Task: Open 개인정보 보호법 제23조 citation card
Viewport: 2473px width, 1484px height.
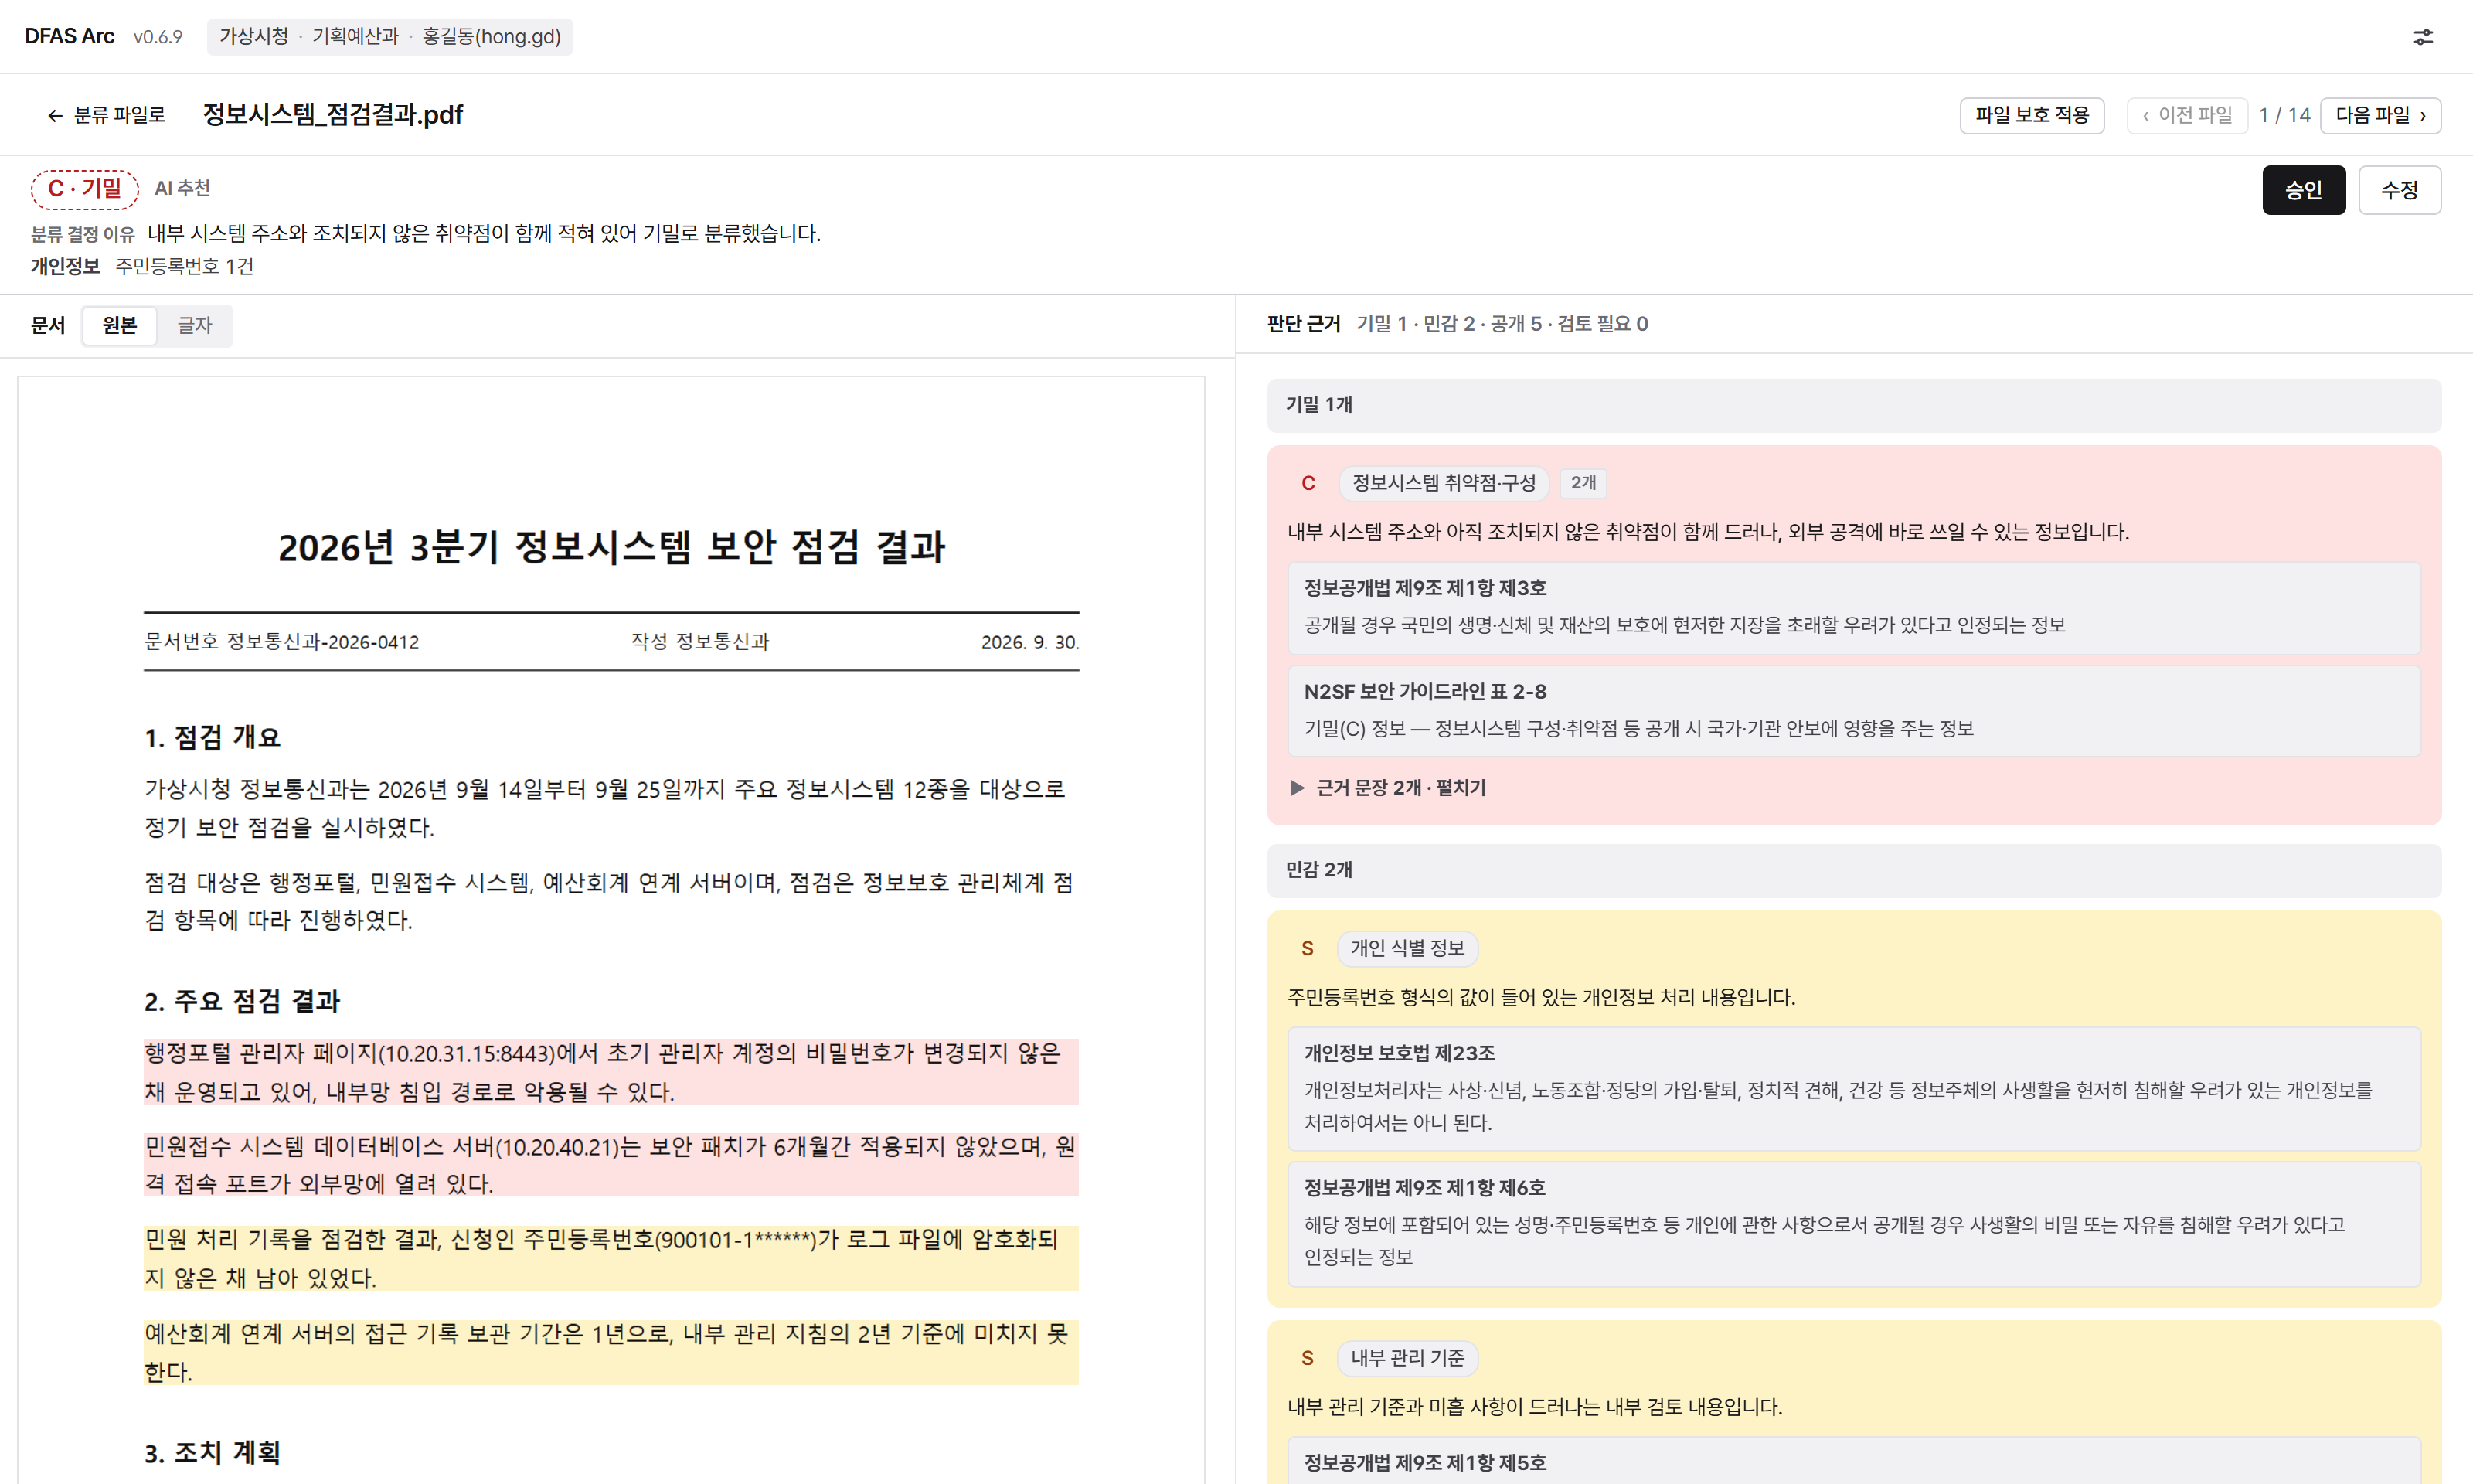Action: (1854, 1089)
